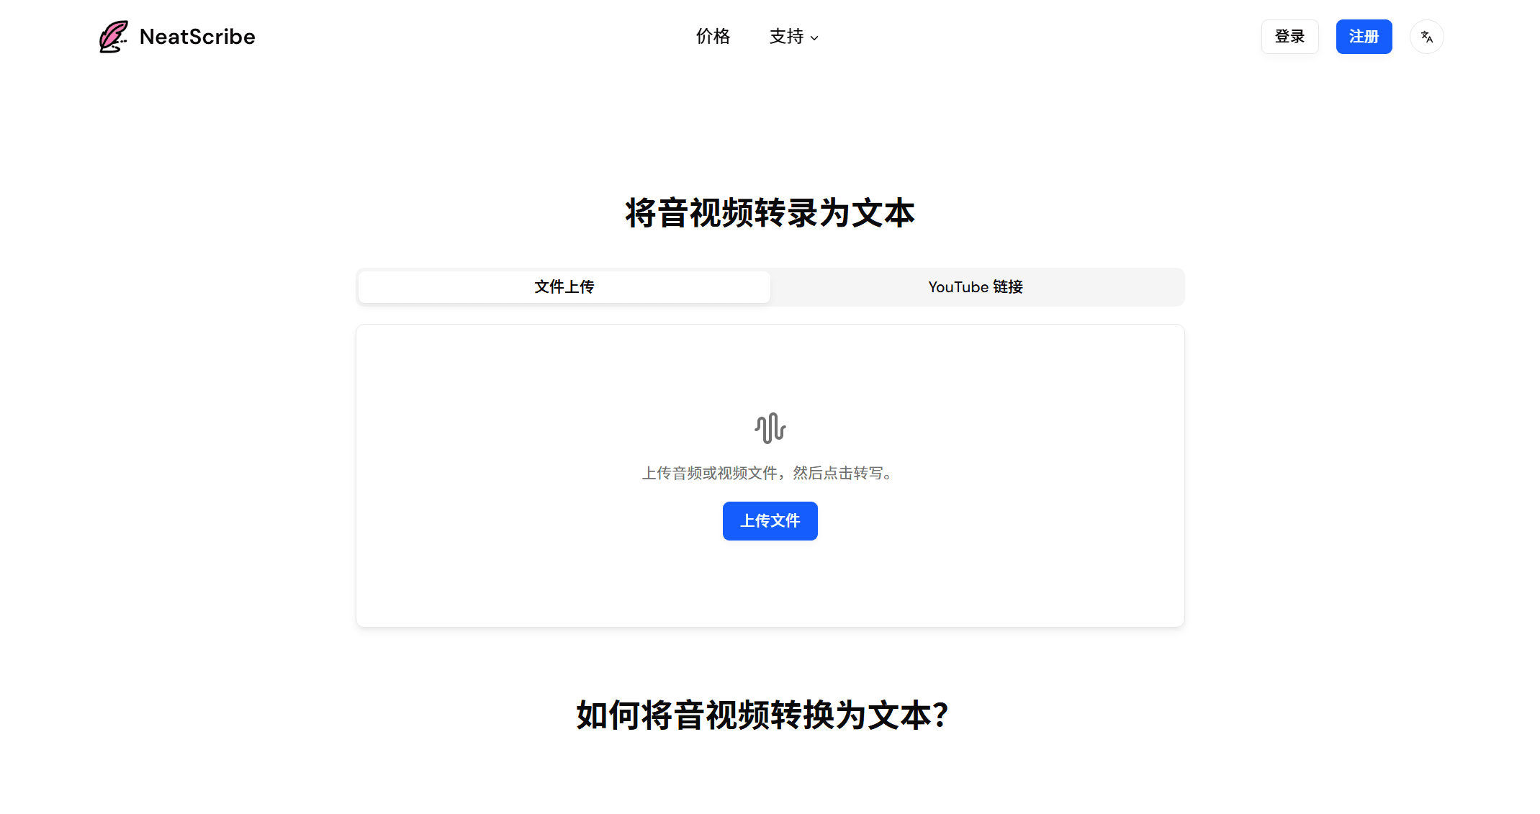This screenshot has height=814, width=1540.
Task: Switch the upload mode toggle to YouTube 链接
Action: (976, 286)
